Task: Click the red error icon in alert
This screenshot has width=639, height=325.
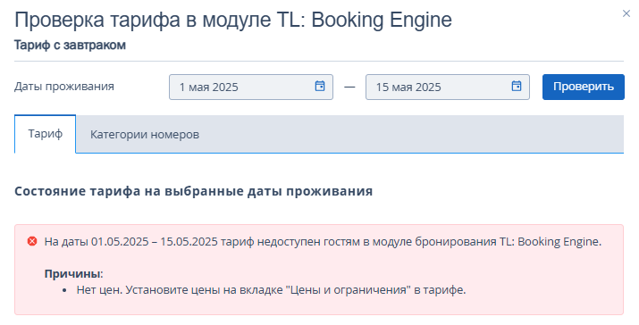Action: click(x=32, y=241)
